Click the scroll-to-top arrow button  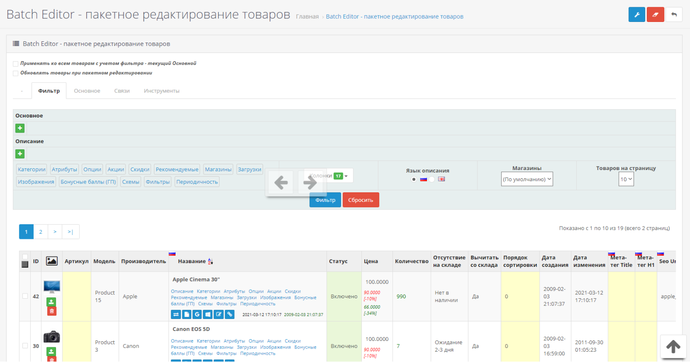click(673, 347)
